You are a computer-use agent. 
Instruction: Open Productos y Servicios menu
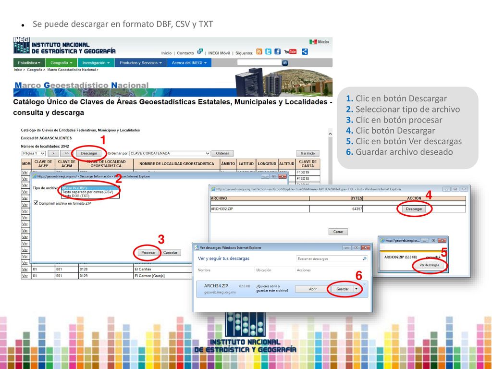141,63
